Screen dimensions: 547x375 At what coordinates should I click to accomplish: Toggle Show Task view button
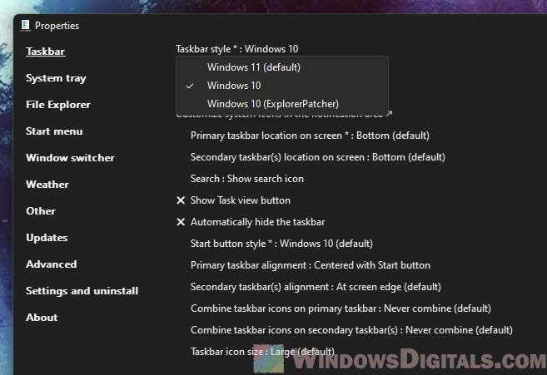point(241,200)
